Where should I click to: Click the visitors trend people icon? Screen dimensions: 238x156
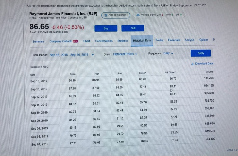pos(138,15)
